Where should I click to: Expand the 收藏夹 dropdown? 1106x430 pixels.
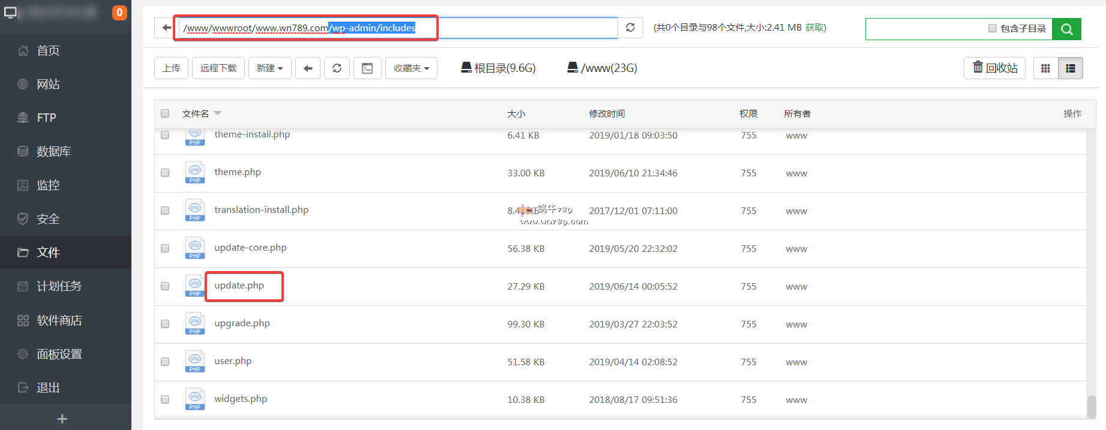[x=411, y=68]
